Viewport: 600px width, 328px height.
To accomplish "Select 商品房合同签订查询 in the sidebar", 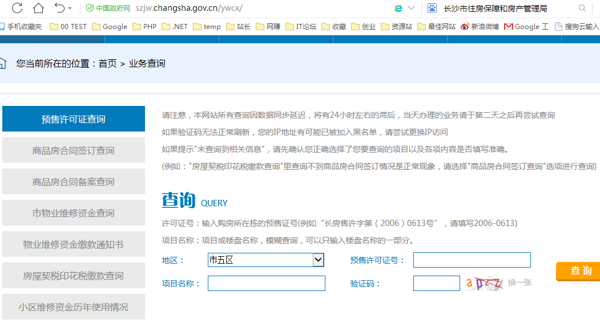I will point(74,150).
